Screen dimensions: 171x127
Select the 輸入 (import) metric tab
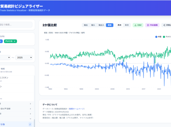click(93, 25)
